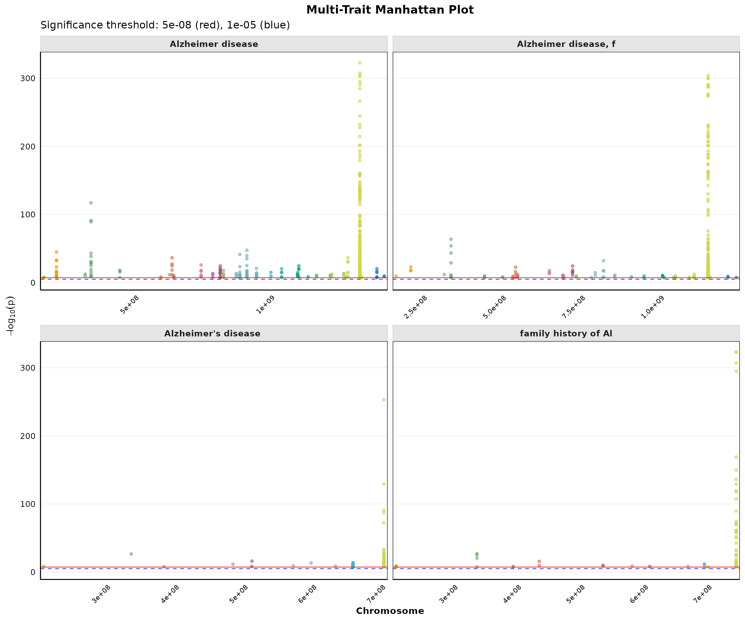Viewport: 745px width, 621px height.
Task: Click the Chromosome x-axis label
Action: click(x=390, y=611)
